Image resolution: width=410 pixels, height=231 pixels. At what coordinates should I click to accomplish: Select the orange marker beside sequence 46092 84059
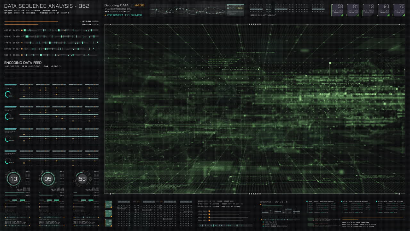(x=21, y=30)
